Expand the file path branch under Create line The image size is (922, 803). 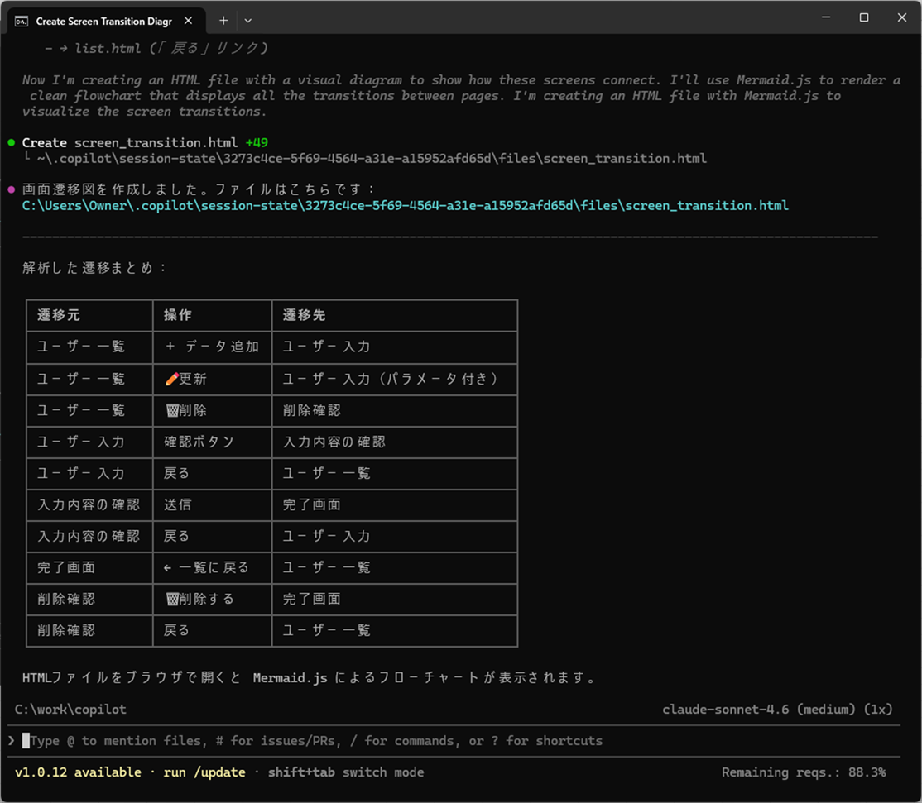(26, 158)
